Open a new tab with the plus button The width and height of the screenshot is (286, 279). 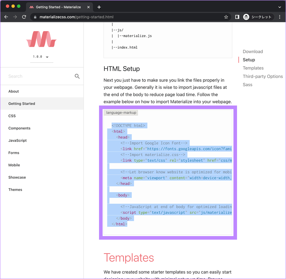[x=99, y=7]
